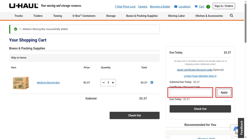
Task: Click the Apply discount button
Action: pyautogui.click(x=224, y=92)
